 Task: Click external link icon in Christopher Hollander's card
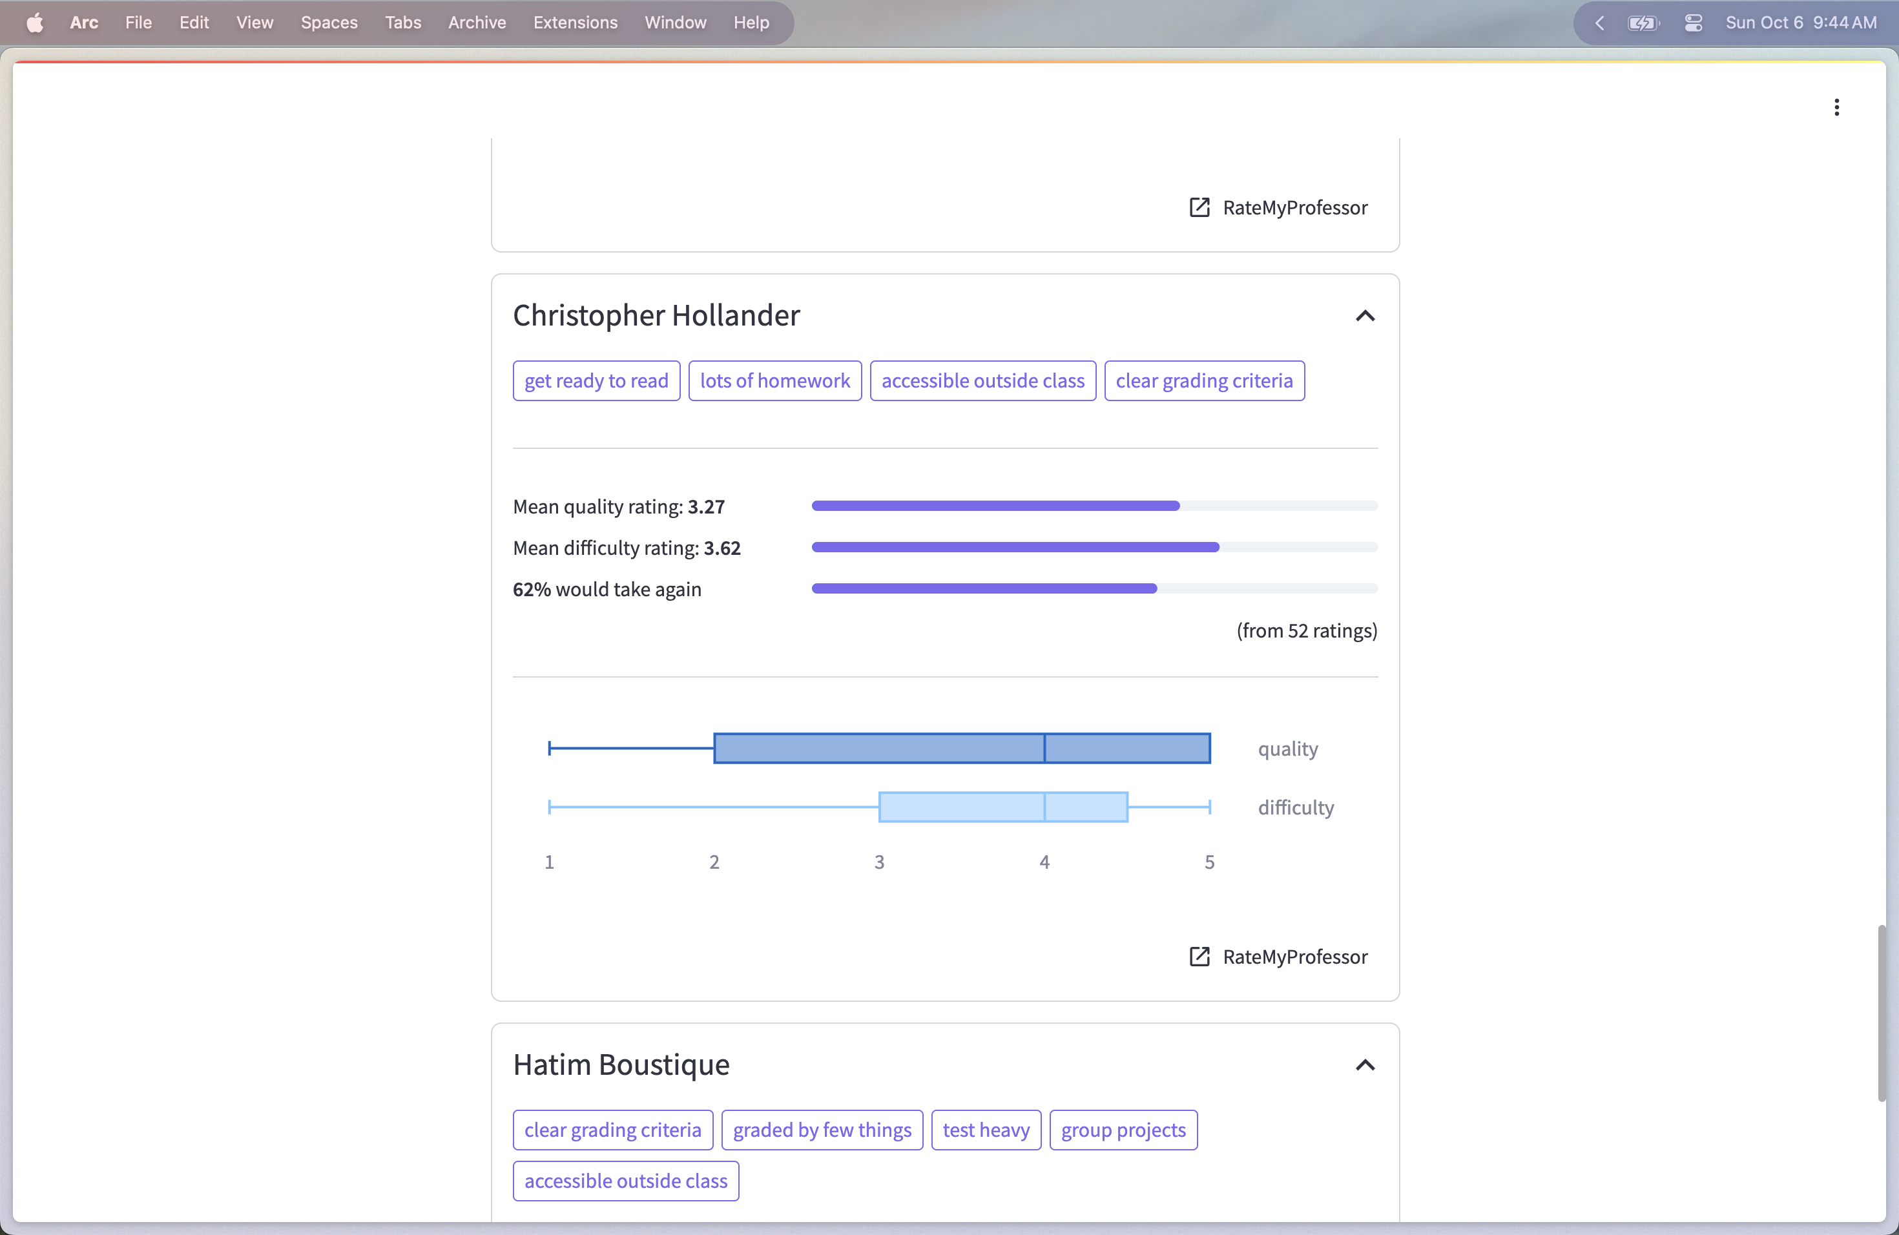[x=1199, y=957]
